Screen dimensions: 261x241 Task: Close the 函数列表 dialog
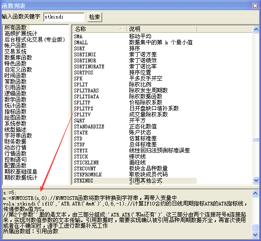[x=255, y=6]
